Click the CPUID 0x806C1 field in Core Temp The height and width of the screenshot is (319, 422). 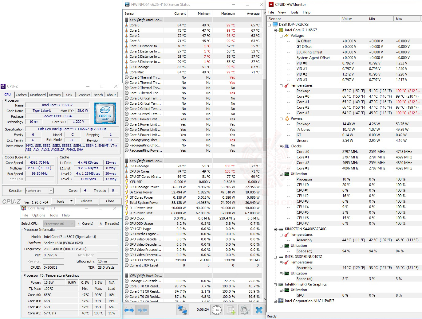click(53, 267)
